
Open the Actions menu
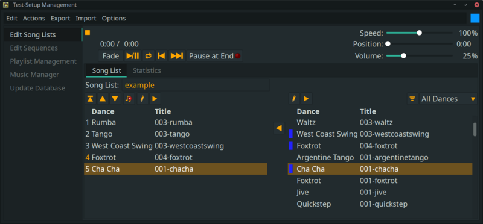tap(34, 19)
